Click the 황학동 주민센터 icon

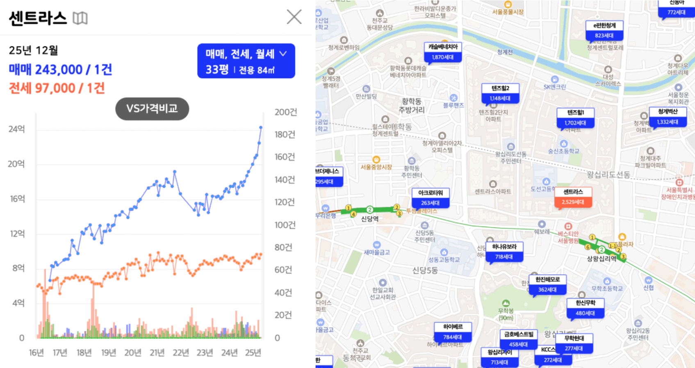point(412,161)
